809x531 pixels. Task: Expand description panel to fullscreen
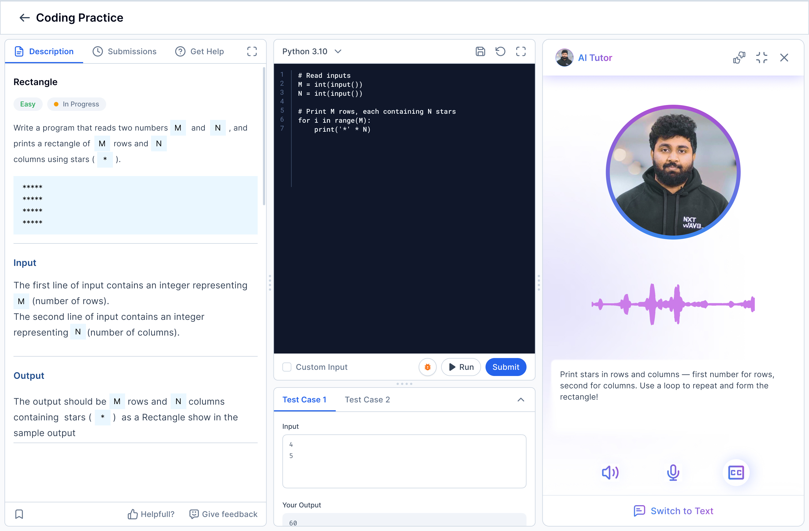pos(251,51)
